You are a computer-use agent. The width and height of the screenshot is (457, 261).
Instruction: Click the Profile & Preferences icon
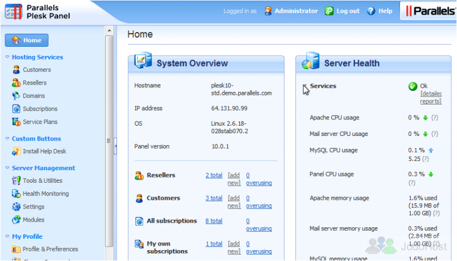tap(17, 250)
